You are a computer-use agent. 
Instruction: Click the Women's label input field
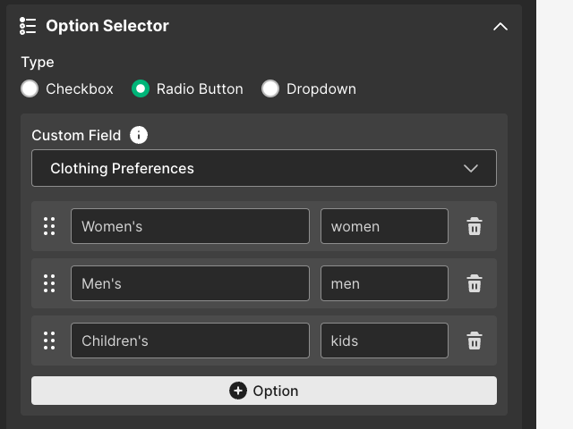coord(190,226)
